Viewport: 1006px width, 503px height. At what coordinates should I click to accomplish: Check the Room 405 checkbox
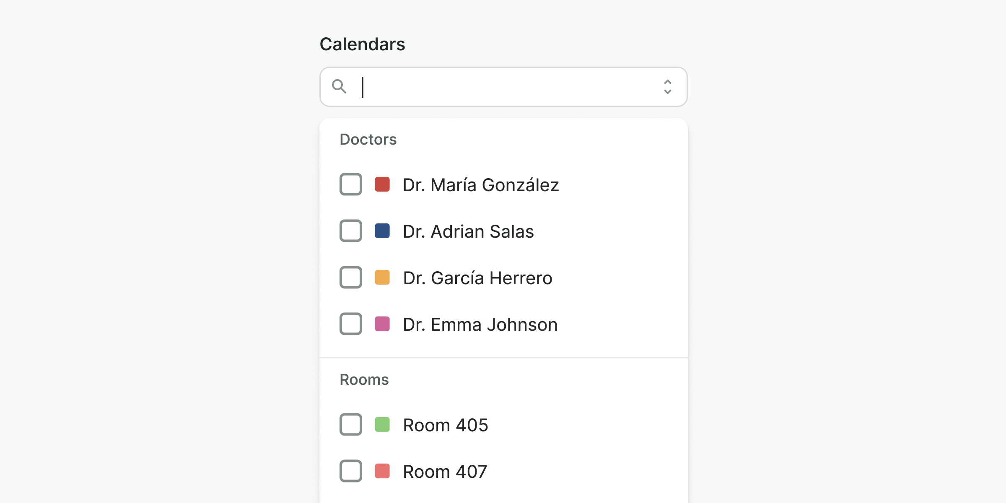coord(351,425)
